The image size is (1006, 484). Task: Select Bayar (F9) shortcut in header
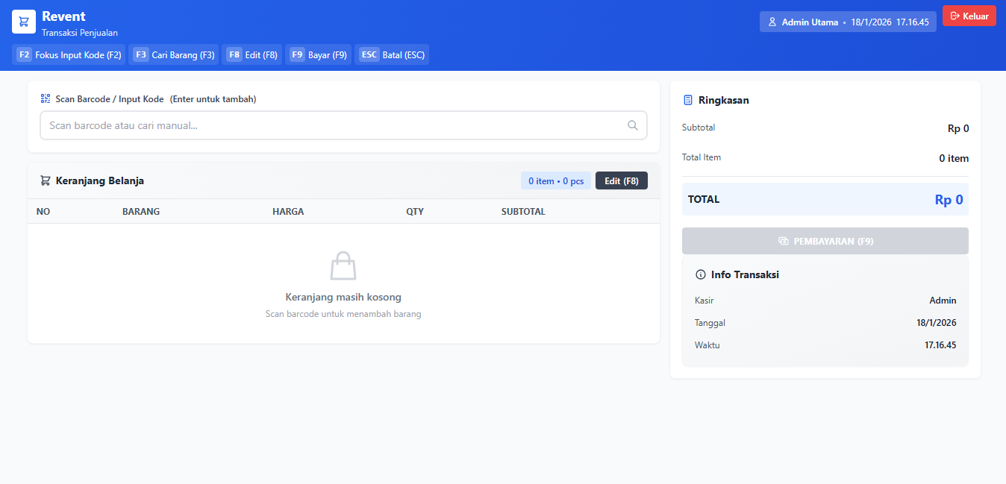coord(318,54)
